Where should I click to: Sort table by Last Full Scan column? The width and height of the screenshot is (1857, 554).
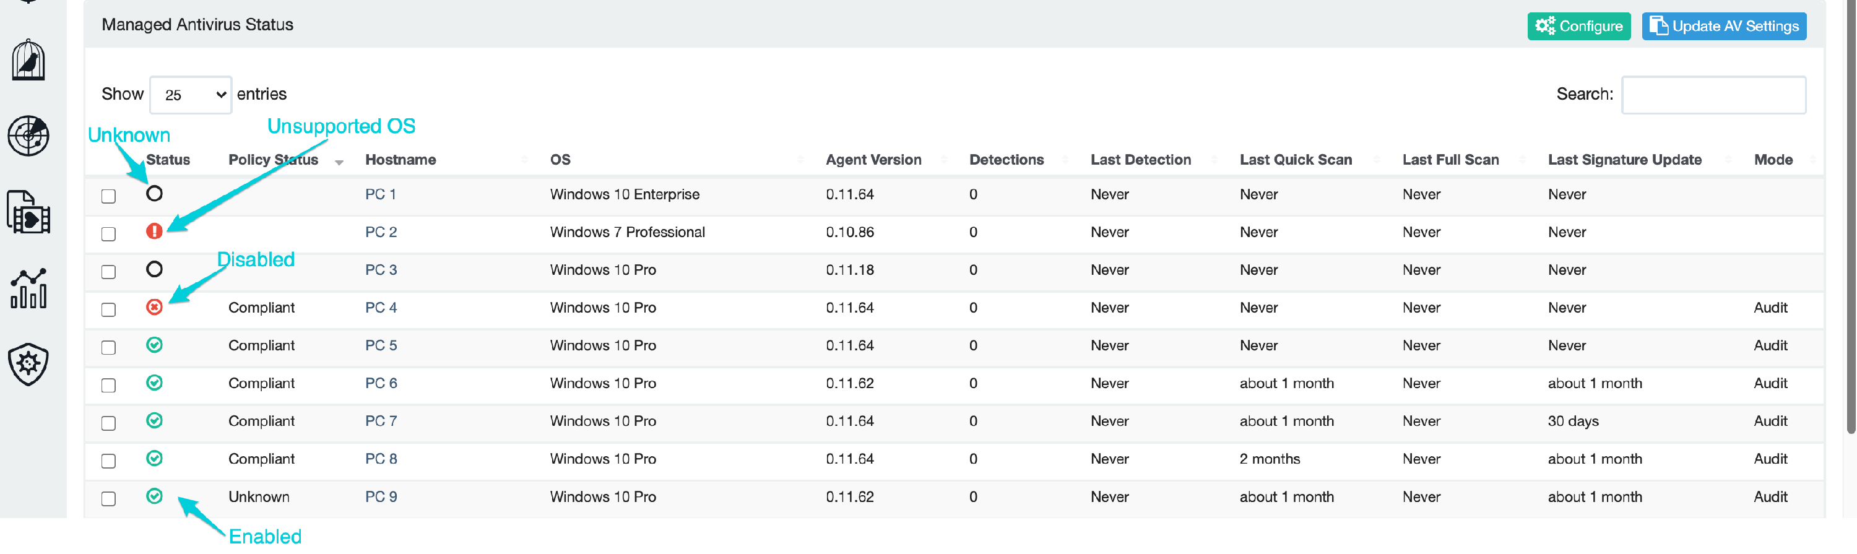(x=1450, y=160)
